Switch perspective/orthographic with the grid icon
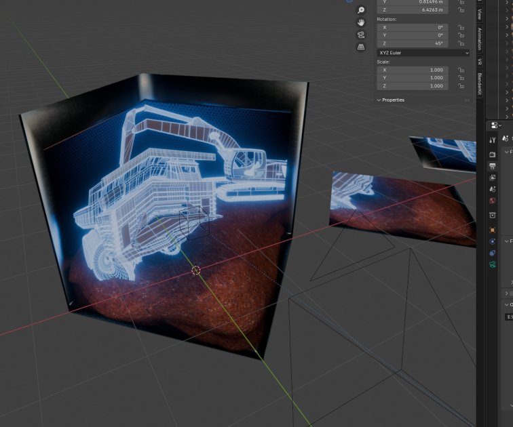Screen dimensions: 513x427 click(x=361, y=47)
